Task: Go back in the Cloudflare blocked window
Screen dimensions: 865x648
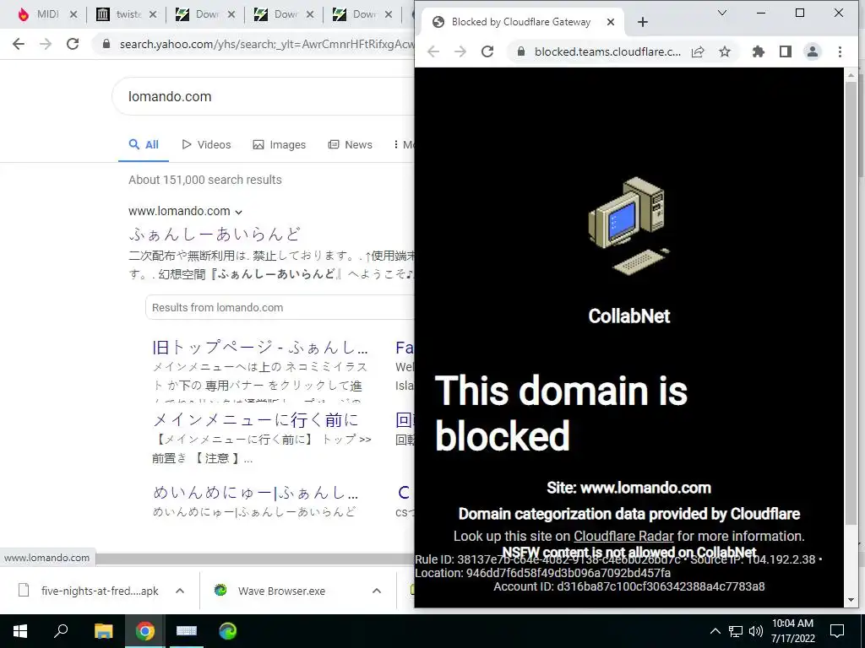Action: tap(433, 51)
